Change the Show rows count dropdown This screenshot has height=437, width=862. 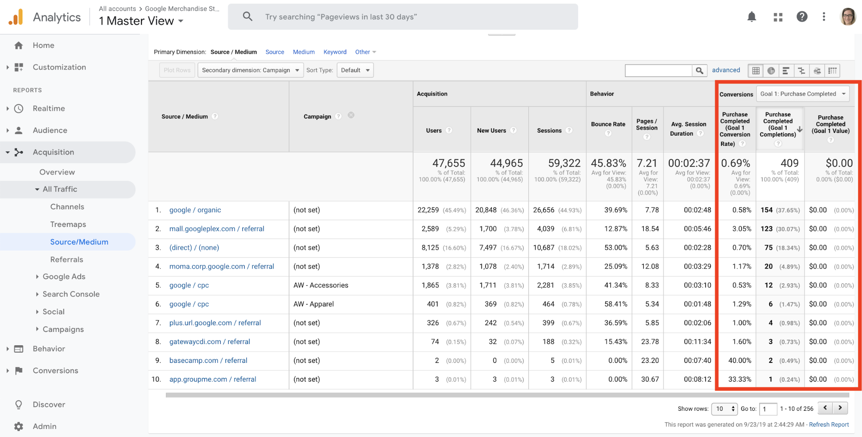[724, 409]
